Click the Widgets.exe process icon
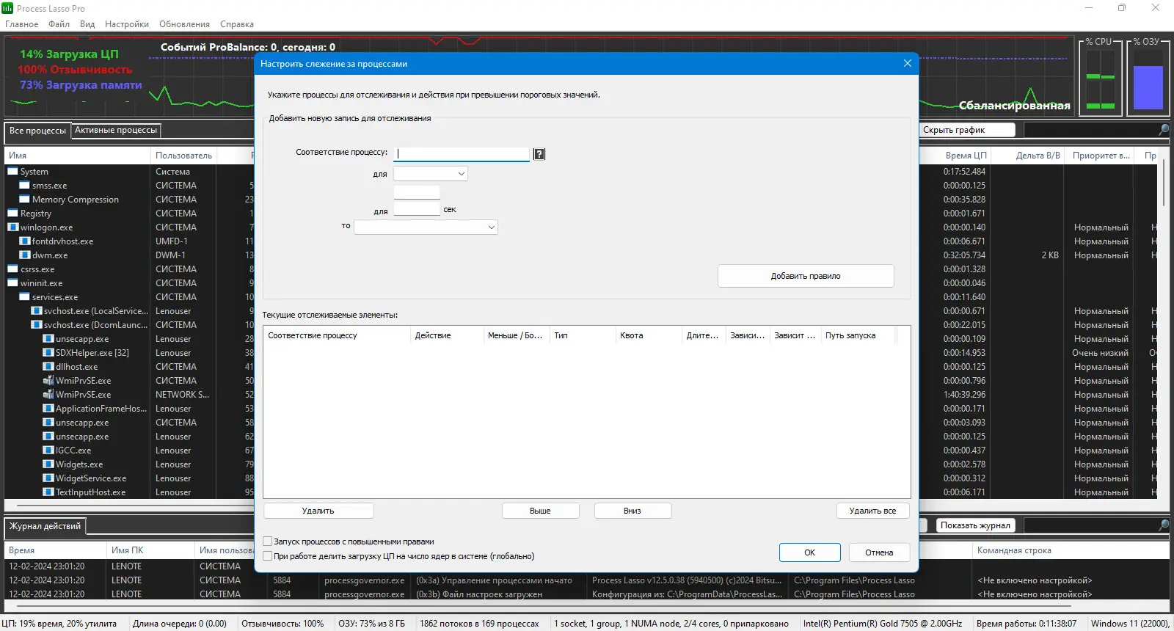The image size is (1174, 631). coord(48,464)
